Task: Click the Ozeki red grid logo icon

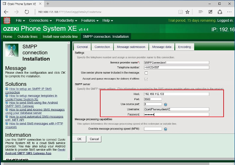Action: [x=7, y=21]
